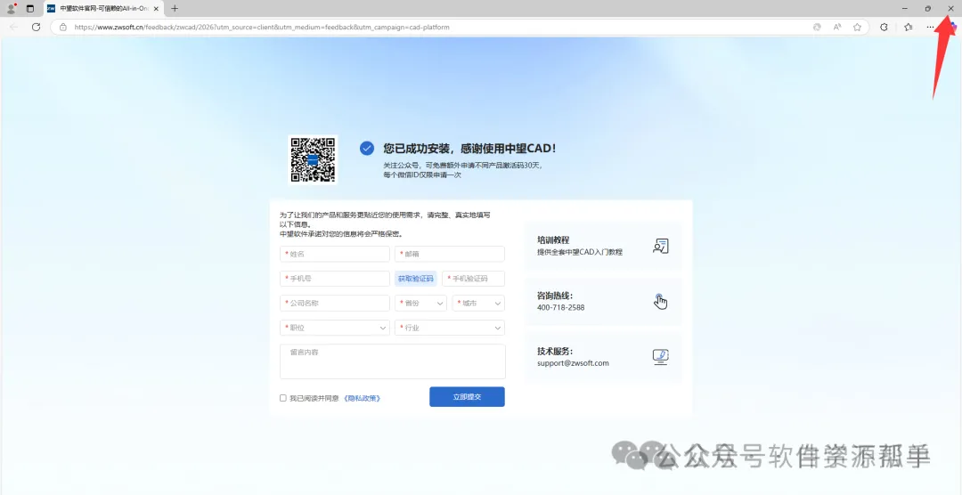Click the 手机验证码 input field
Image resolution: width=962 pixels, height=495 pixels.
point(473,279)
